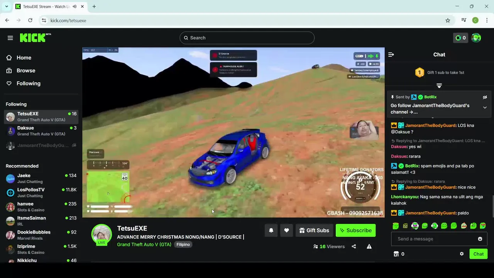Select TetsuEXE in Following list
This screenshot has height=278, width=494.
pos(41,117)
